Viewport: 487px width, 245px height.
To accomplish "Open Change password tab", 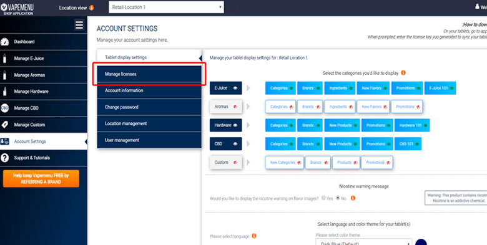I will point(149,107).
